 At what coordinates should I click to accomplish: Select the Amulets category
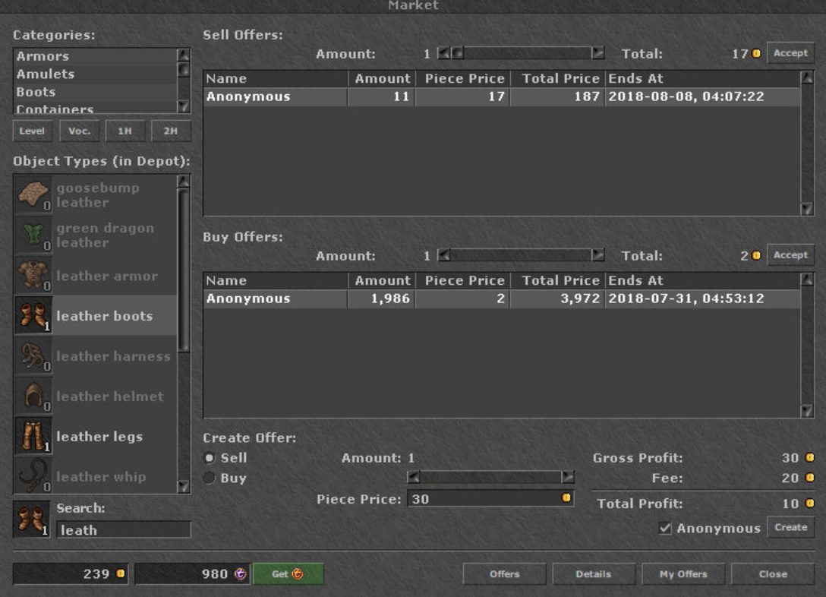pos(96,74)
